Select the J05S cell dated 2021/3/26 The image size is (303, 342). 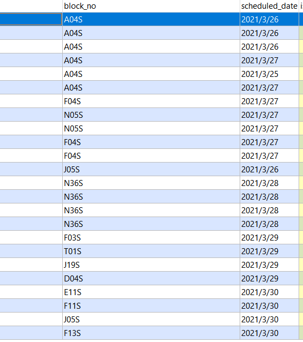[151, 170]
